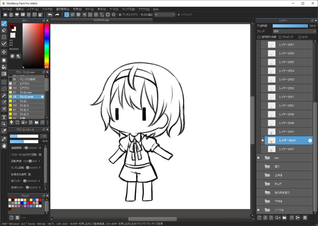The image size is (318, 226).
Task: Expand the 下向き folder
Action: [267, 201]
